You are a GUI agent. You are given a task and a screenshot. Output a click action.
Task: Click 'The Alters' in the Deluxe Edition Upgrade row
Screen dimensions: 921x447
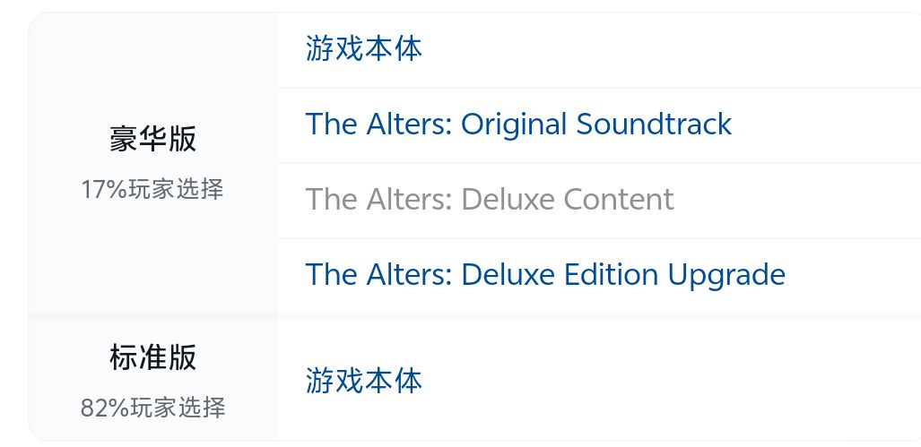378,274
